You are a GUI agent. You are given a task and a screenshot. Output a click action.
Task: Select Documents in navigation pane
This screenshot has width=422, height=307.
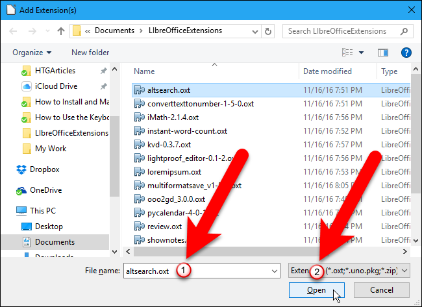(55, 242)
